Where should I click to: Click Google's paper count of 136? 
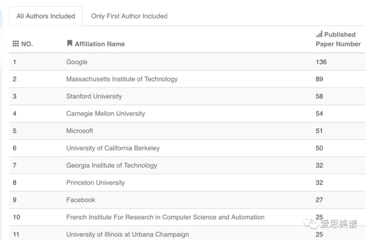[x=321, y=62]
